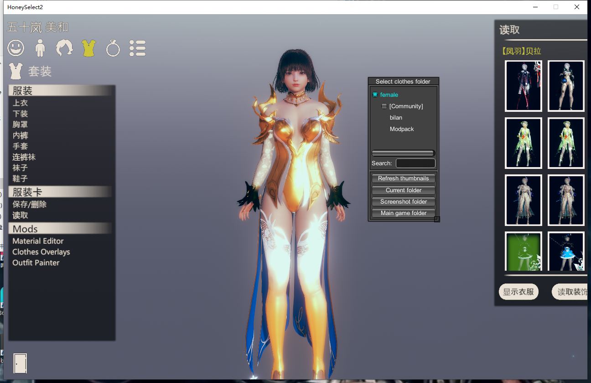Click Refresh thumbnails button
This screenshot has width=591, height=383.
pos(404,178)
